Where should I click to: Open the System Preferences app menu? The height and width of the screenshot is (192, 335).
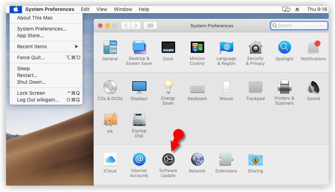pos(50,10)
